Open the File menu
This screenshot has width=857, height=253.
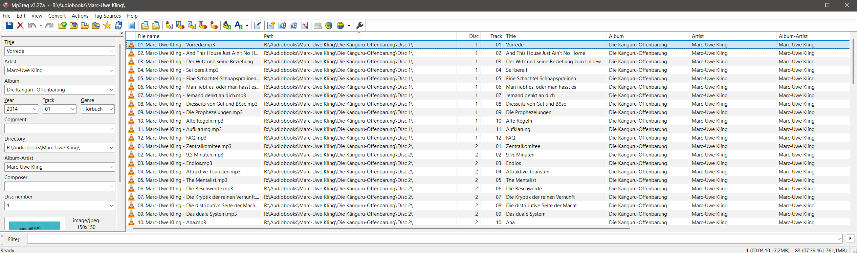pos(6,16)
